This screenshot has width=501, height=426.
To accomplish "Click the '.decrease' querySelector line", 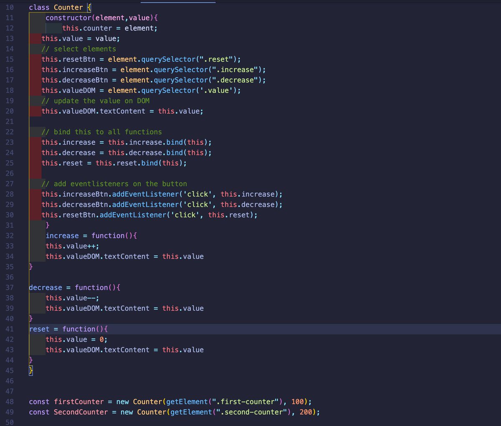I will (154, 80).
